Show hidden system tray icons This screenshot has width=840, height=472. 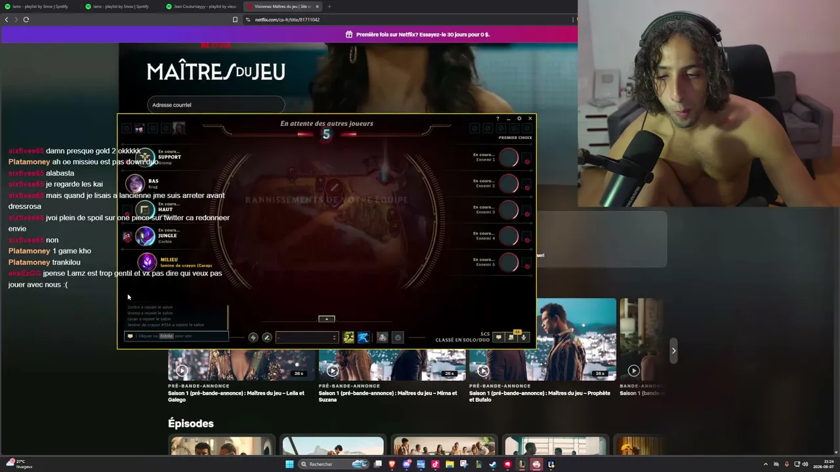(x=766, y=464)
